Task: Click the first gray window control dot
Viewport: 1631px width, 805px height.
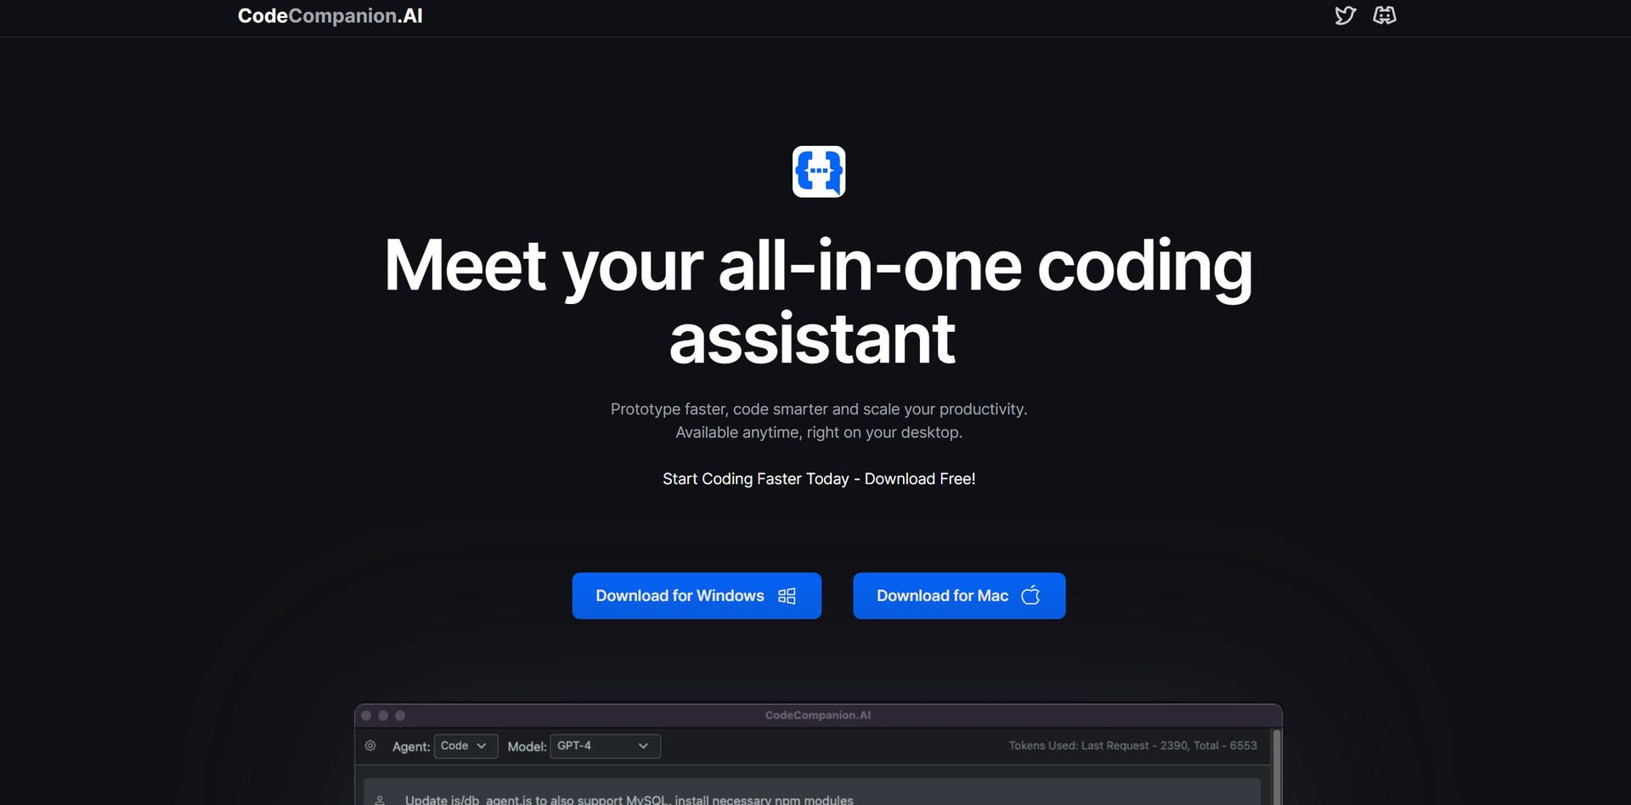Action: 367,716
